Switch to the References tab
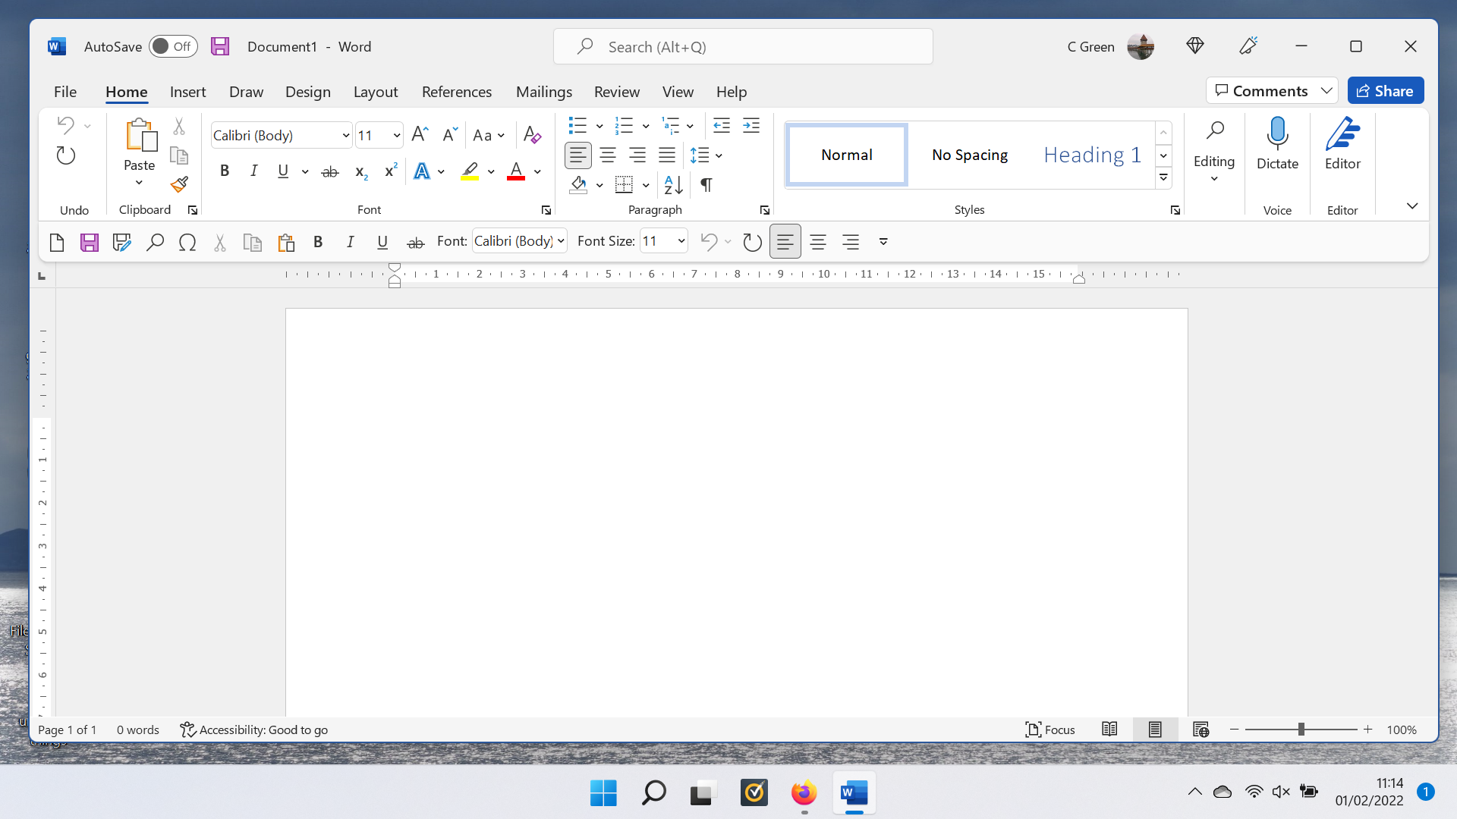Screen dimensions: 1457x819 click(x=457, y=92)
